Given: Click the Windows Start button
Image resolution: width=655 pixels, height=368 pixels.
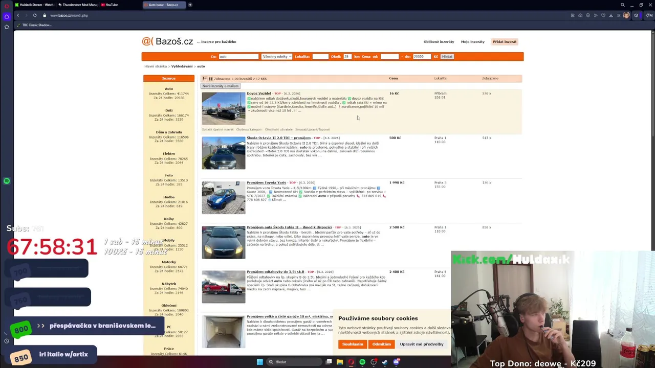Looking at the screenshot, I should 259,362.
